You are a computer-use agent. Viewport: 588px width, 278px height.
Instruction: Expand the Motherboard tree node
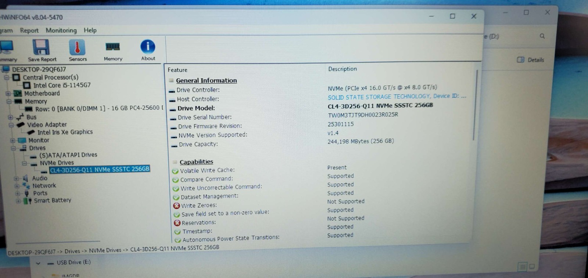(8, 94)
